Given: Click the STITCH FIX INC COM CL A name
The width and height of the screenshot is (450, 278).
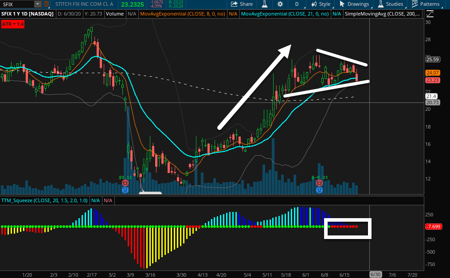Looking at the screenshot, I should [84, 4].
